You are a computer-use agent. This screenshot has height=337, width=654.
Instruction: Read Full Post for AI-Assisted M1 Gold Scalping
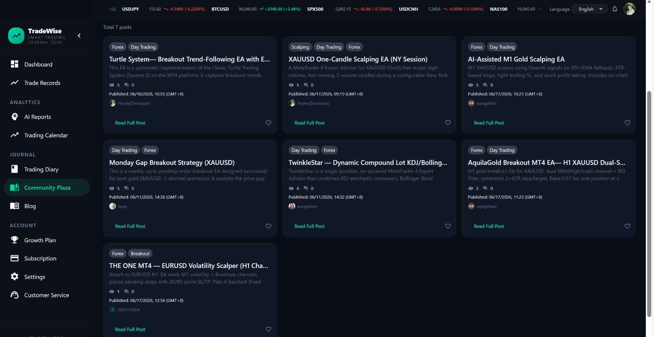click(x=489, y=123)
